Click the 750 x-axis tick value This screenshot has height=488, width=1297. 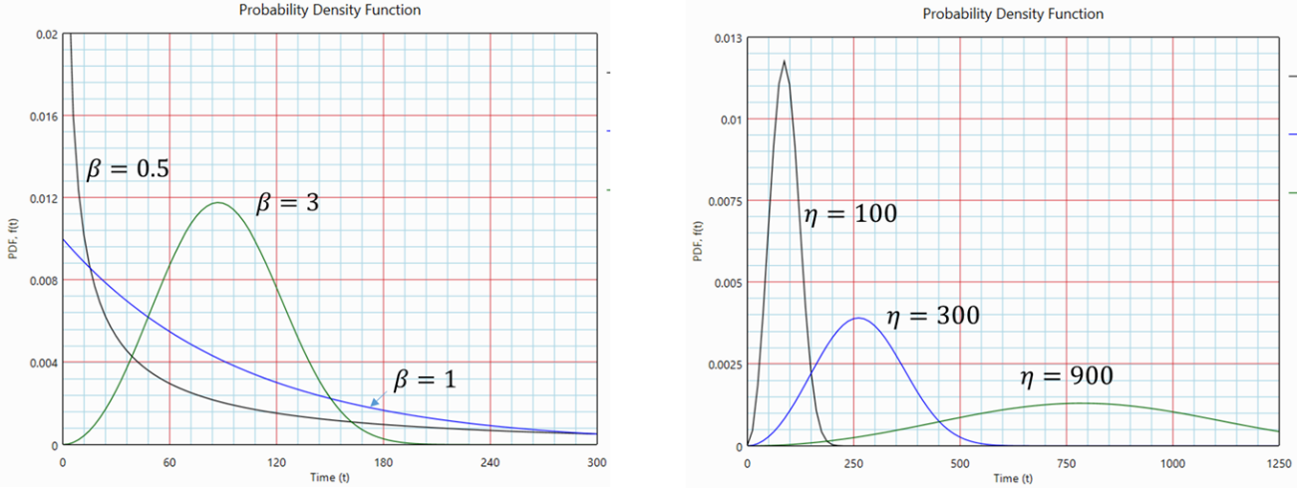(x=1067, y=463)
